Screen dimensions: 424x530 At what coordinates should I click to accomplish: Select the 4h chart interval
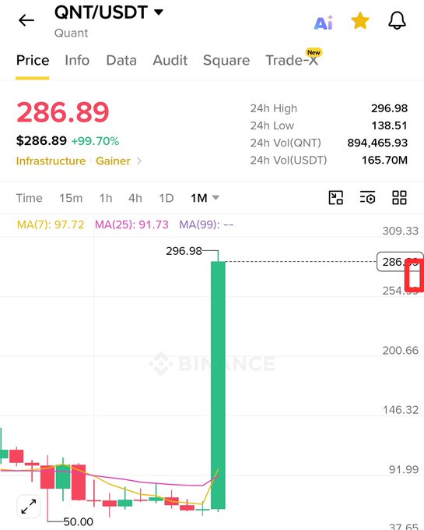tap(135, 198)
